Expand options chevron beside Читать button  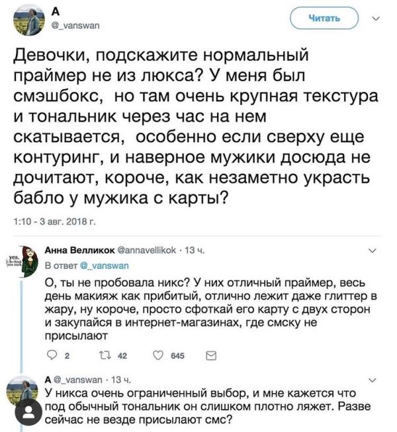[x=376, y=18]
